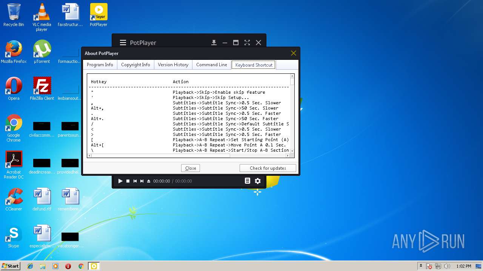Click the 1:02 PM system clock
The height and width of the screenshot is (271, 483).
pos(463,266)
